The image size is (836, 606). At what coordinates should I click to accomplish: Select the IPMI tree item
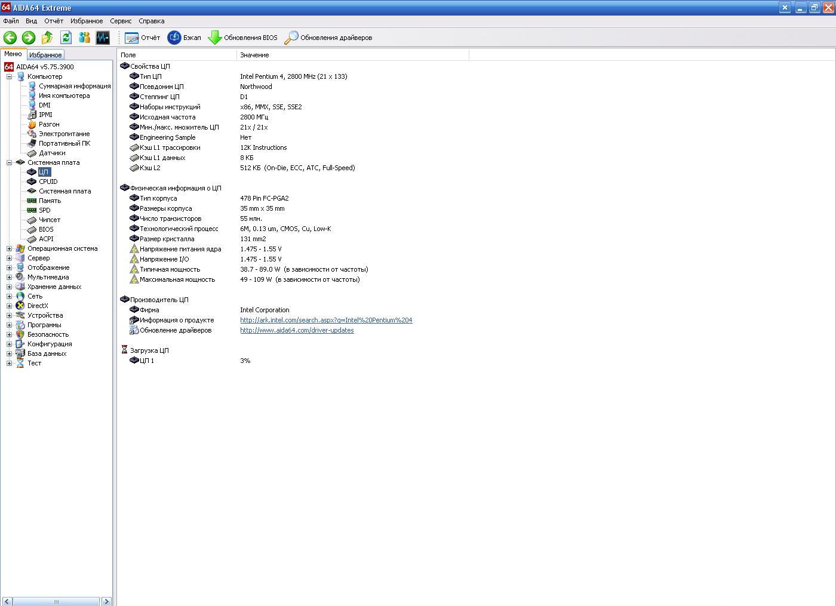pos(45,115)
